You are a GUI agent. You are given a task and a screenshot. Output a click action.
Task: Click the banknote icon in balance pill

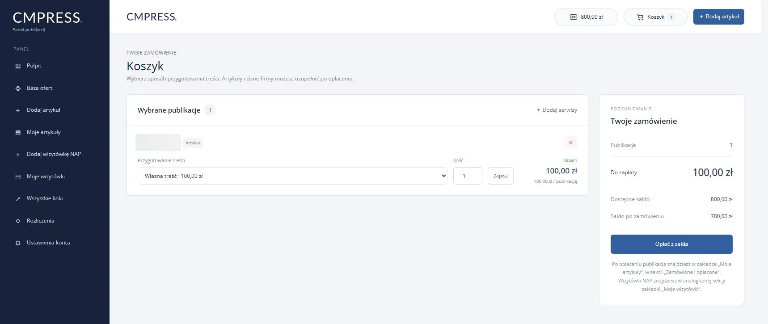574,17
